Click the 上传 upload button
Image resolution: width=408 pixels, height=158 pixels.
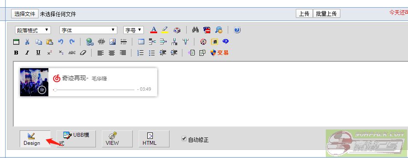pos(304,14)
